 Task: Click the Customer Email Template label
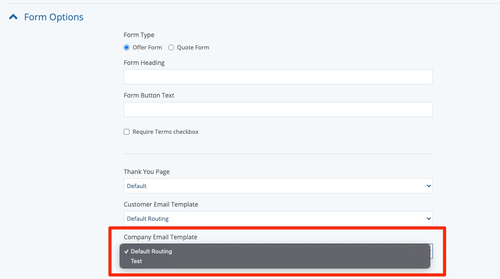tap(161, 204)
